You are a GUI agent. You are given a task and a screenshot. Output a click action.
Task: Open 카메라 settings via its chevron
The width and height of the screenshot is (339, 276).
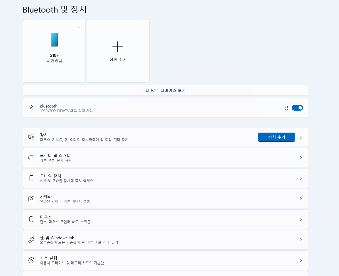301,199
